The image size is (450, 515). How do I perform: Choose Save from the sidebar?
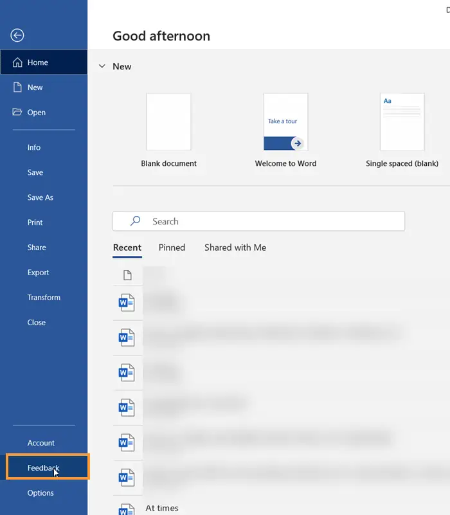click(x=44, y=172)
